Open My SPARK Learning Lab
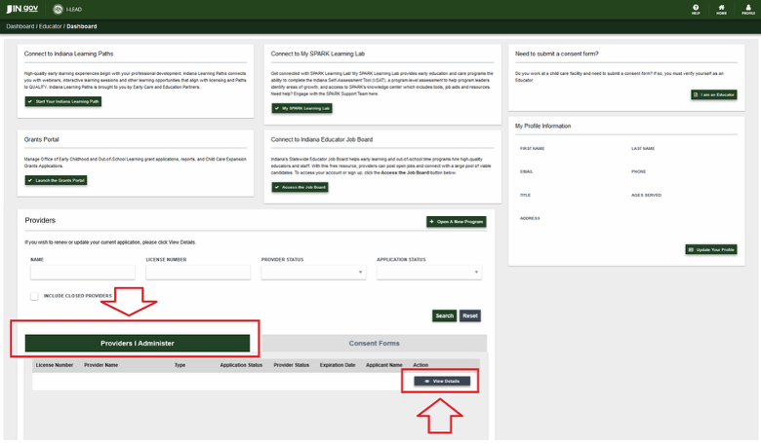Image resolution: width=761 pixels, height=443 pixels. click(x=300, y=108)
